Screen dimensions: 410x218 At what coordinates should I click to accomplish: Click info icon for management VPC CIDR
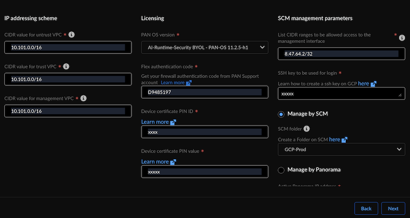click(x=83, y=98)
